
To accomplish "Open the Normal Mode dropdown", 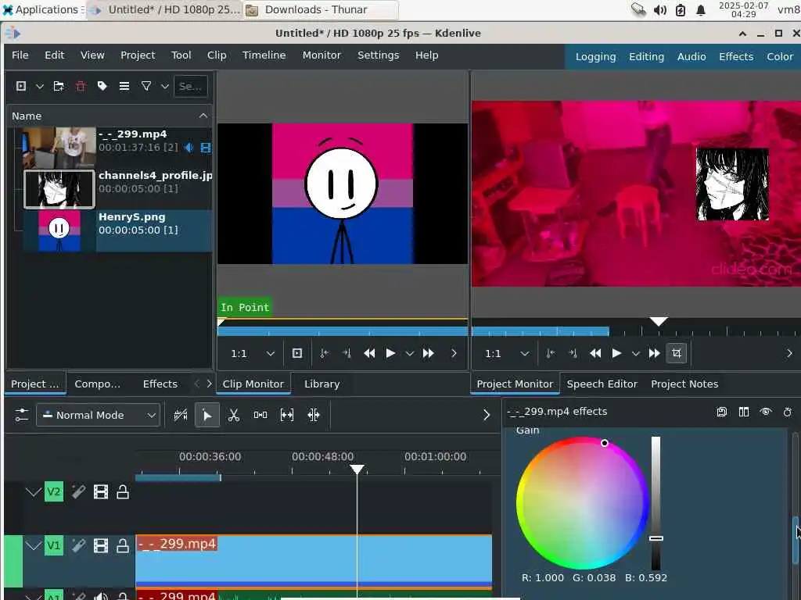I will [98, 416].
